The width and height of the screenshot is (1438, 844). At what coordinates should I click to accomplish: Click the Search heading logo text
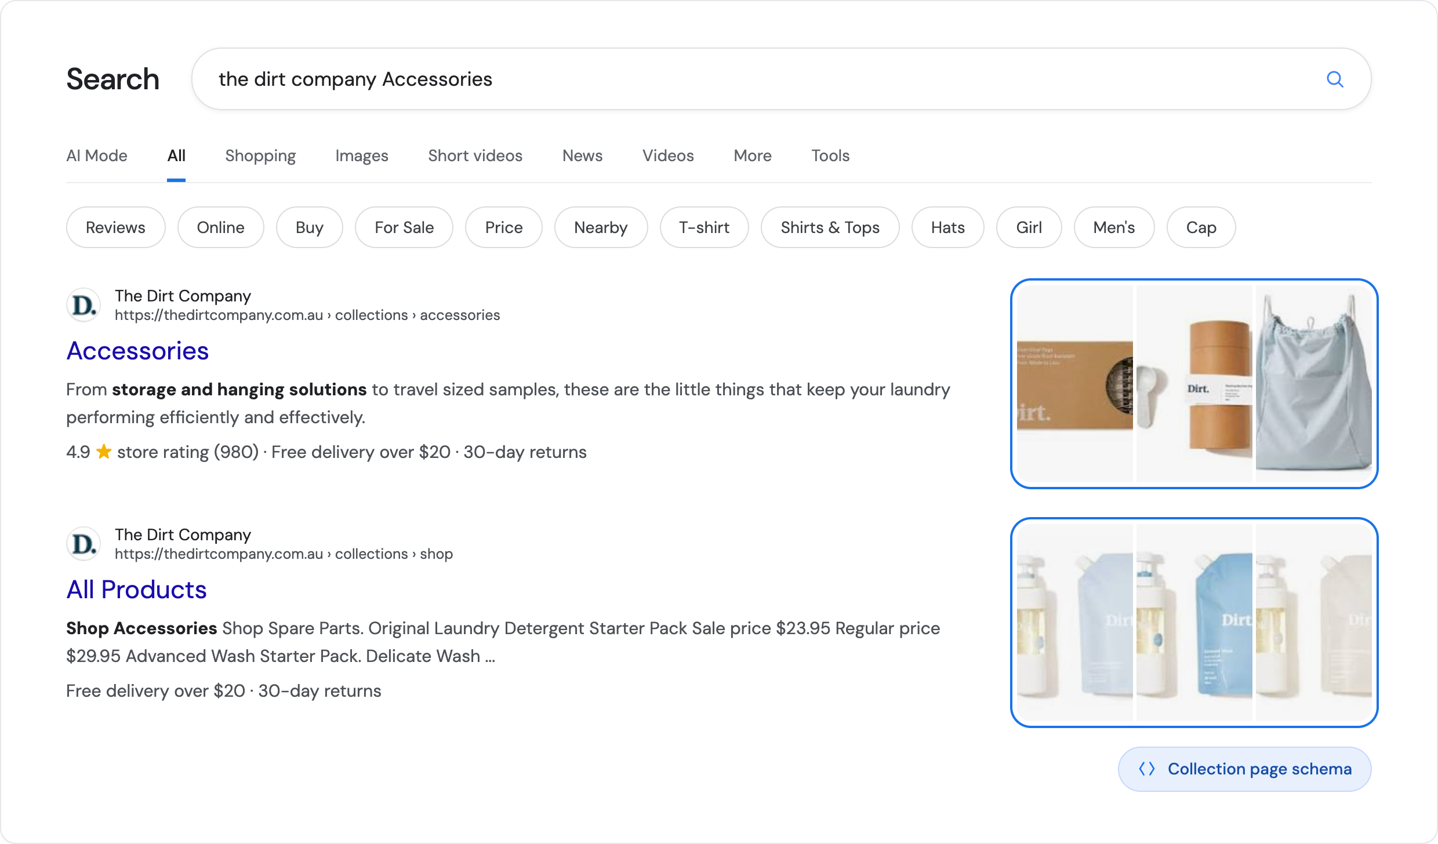click(x=112, y=79)
